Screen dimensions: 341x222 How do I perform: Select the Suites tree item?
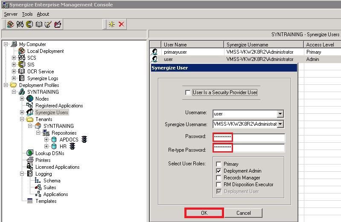(x=50, y=187)
